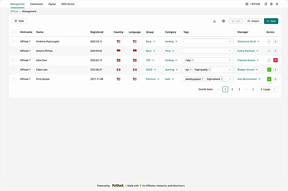288x191 pixels.
Task: Open table column settings gear icon
Action: pos(224,21)
